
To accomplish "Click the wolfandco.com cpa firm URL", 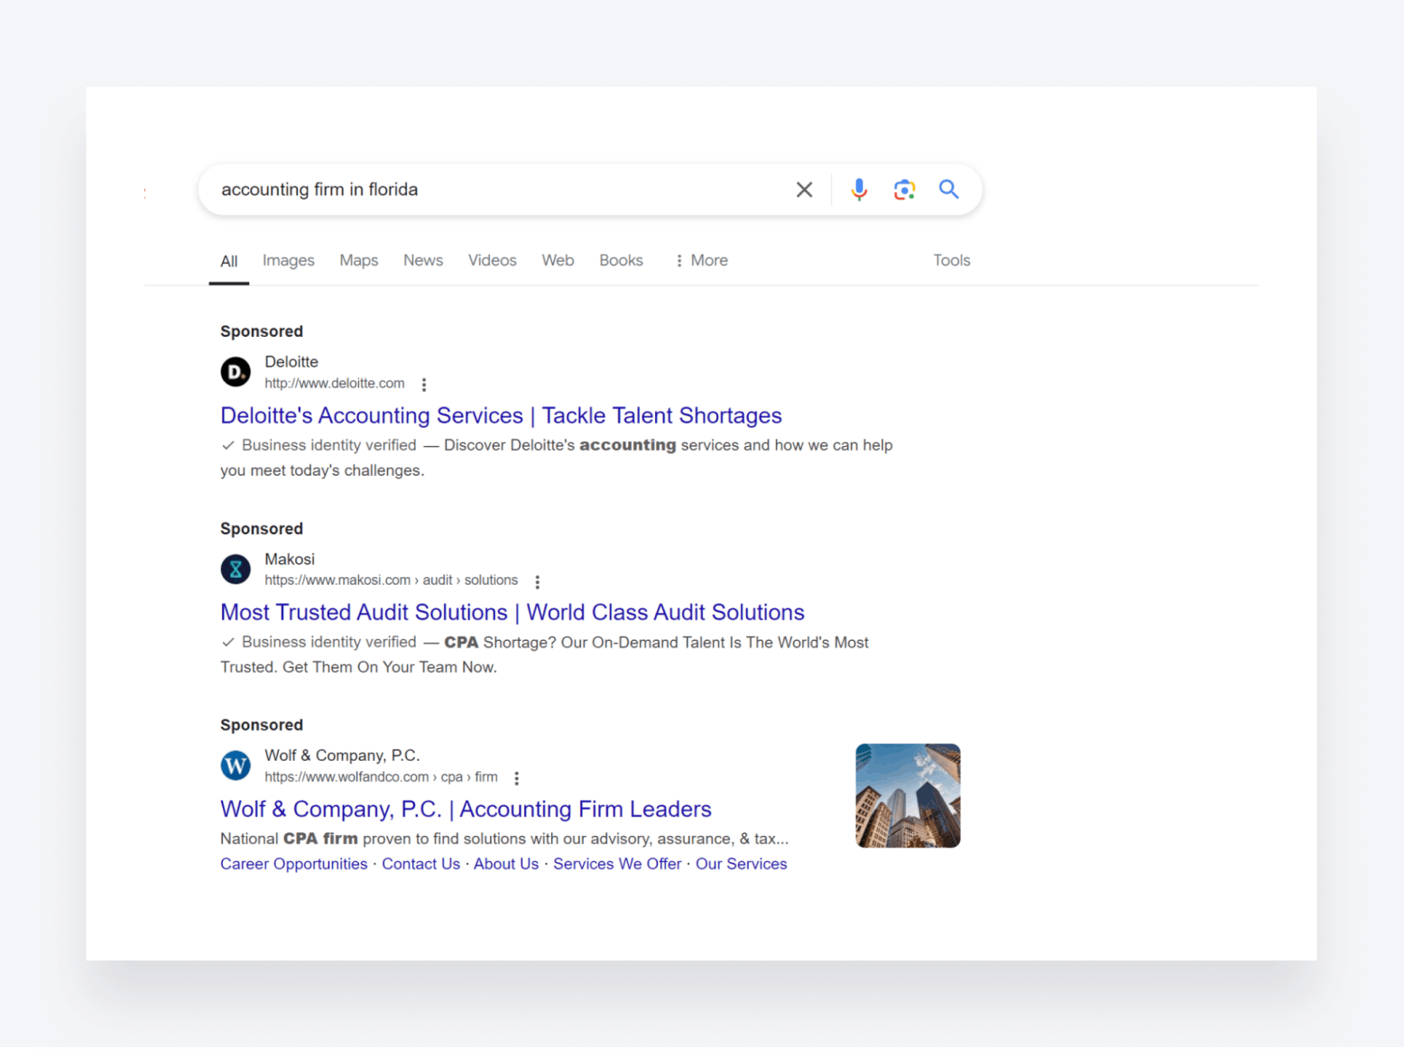I will point(381,777).
